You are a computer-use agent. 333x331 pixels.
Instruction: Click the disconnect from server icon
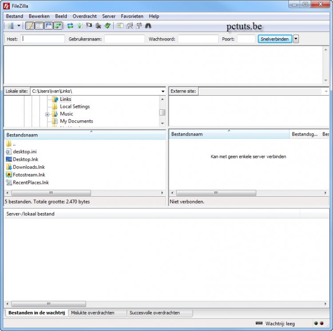(x=98, y=26)
